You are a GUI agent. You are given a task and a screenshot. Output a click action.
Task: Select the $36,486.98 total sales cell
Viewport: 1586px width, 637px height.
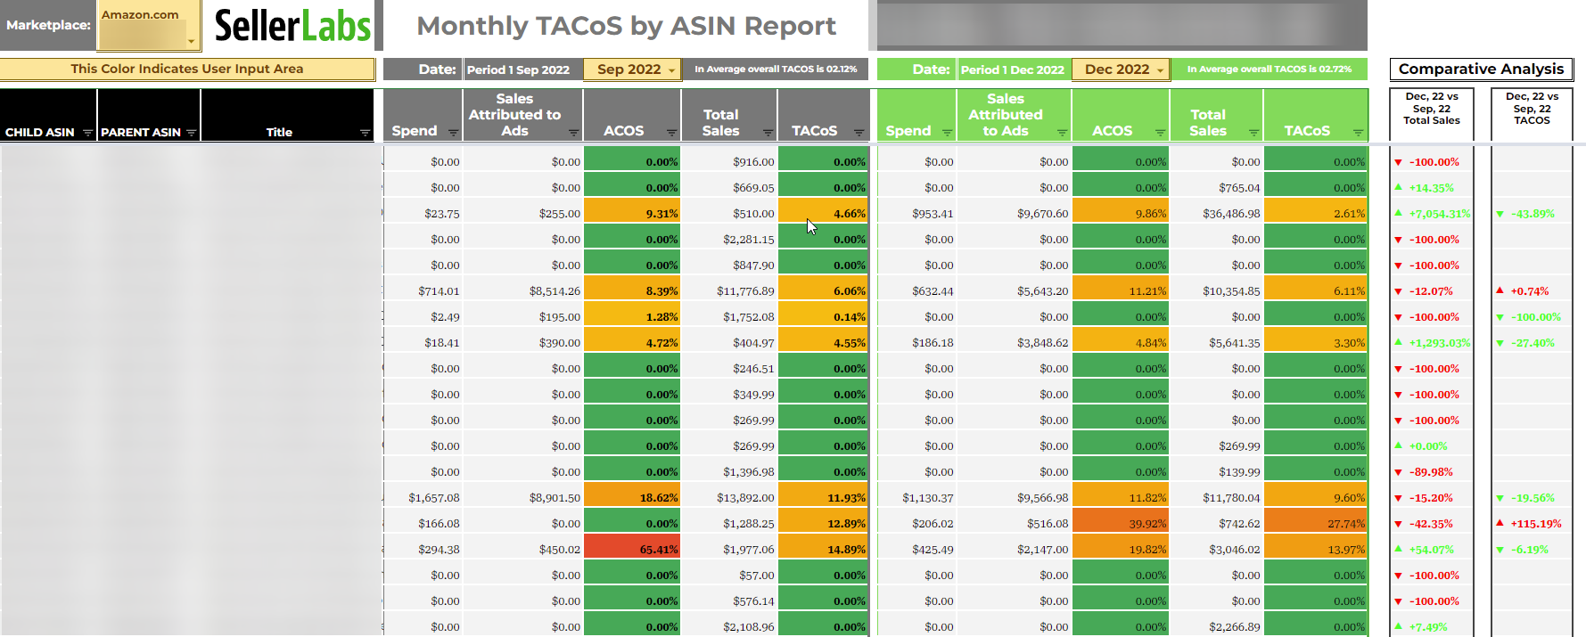(x=1217, y=214)
